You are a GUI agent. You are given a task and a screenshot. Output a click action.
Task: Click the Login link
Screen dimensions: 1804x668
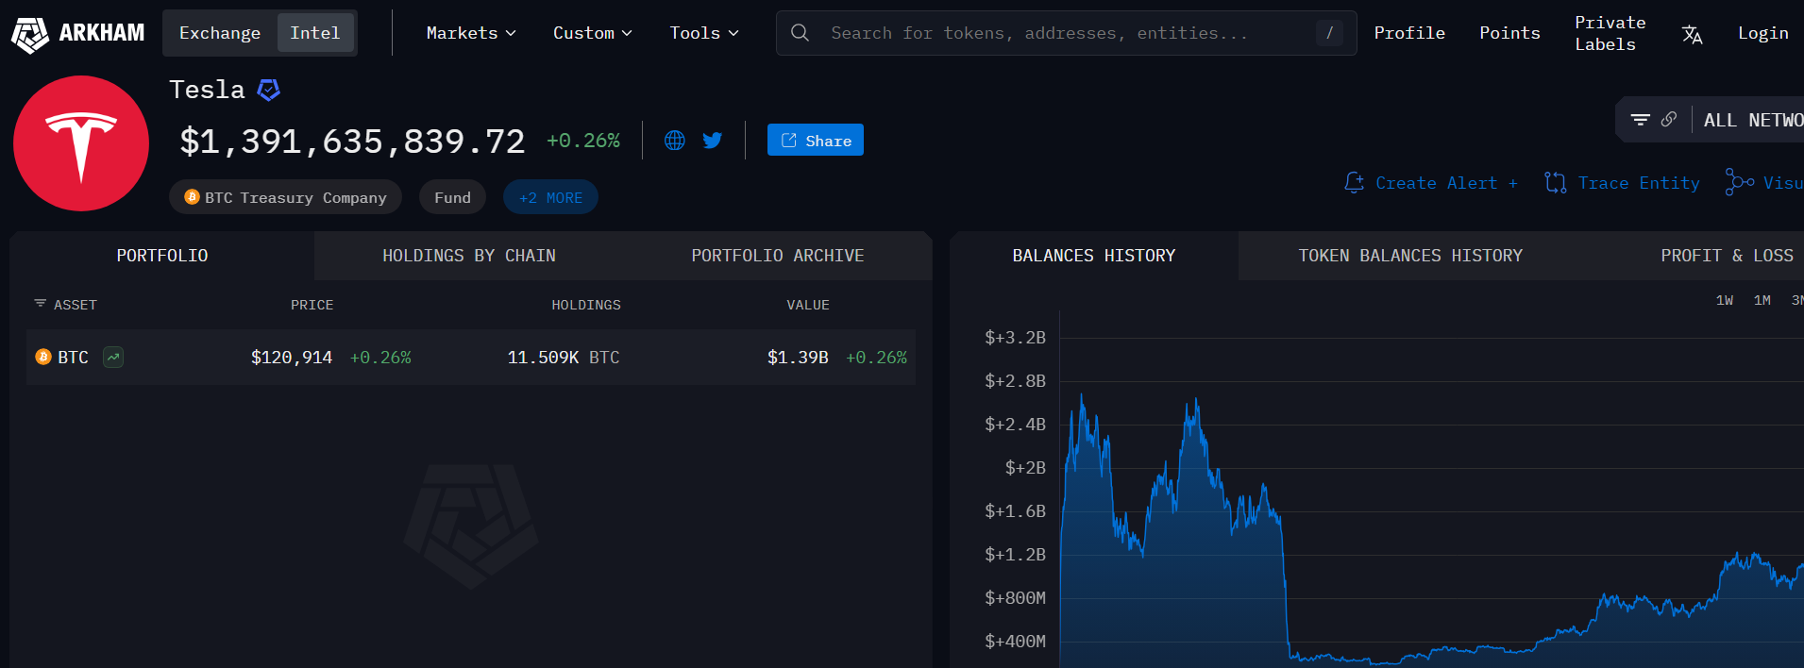pyautogui.click(x=1762, y=33)
